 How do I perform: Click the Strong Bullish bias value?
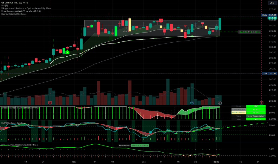(x=256, y=119)
